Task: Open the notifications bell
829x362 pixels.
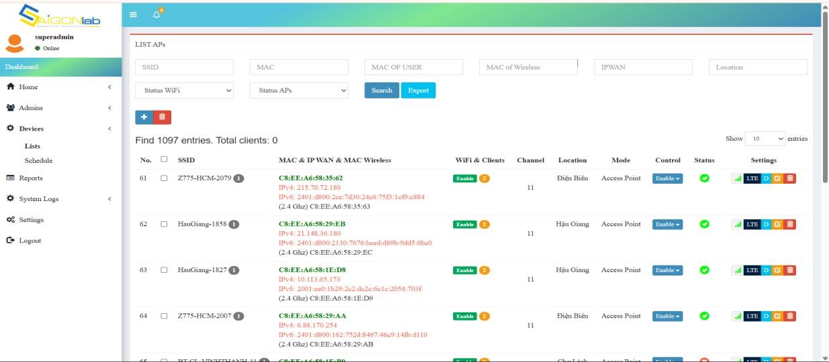Action: coord(157,15)
